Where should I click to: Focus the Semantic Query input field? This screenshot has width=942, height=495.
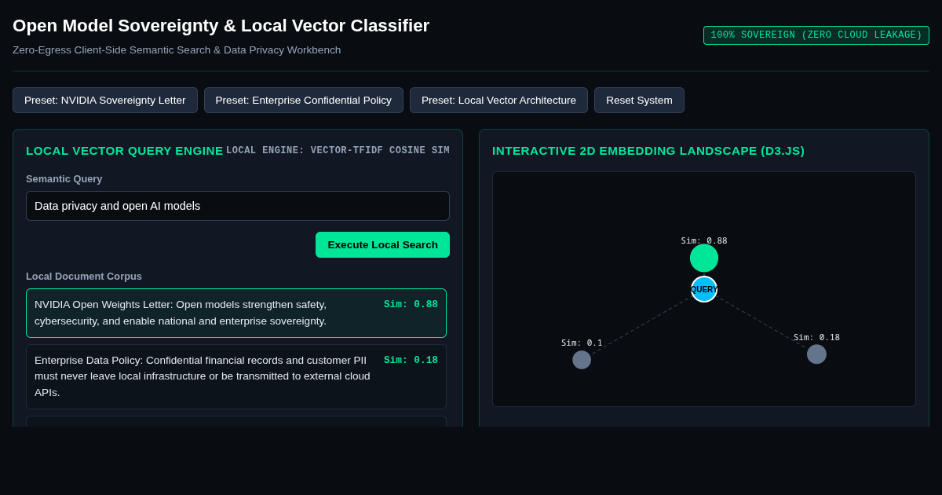(x=238, y=206)
